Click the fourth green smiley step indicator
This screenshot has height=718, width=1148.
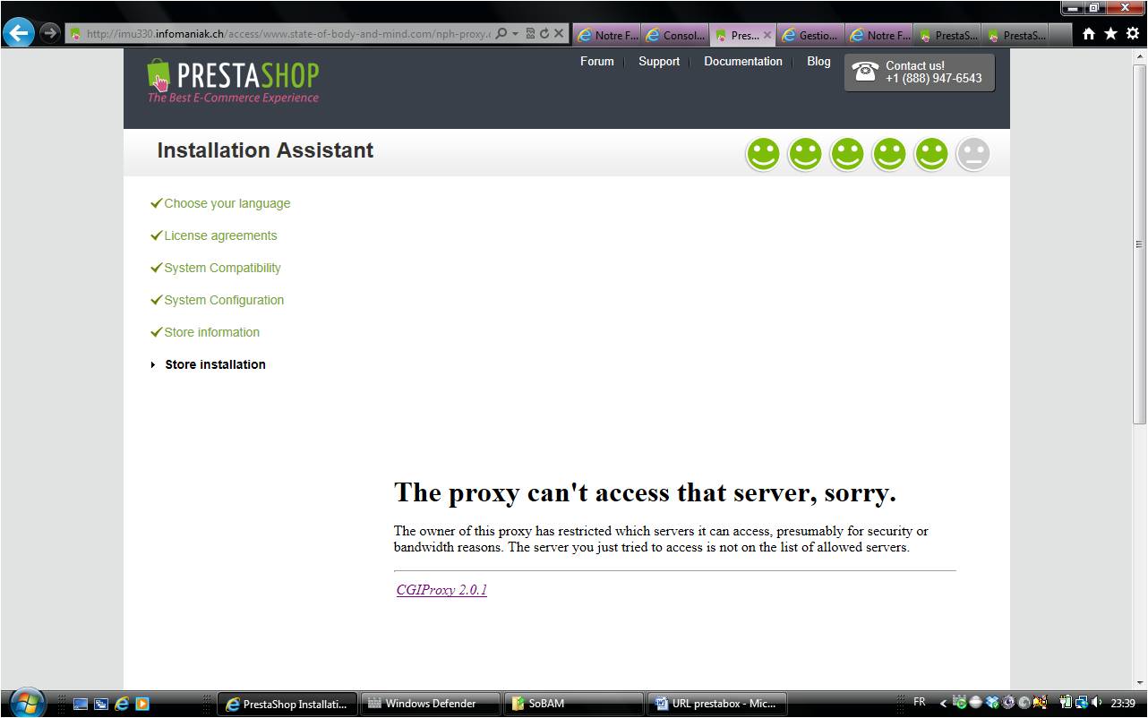pyautogui.click(x=889, y=154)
